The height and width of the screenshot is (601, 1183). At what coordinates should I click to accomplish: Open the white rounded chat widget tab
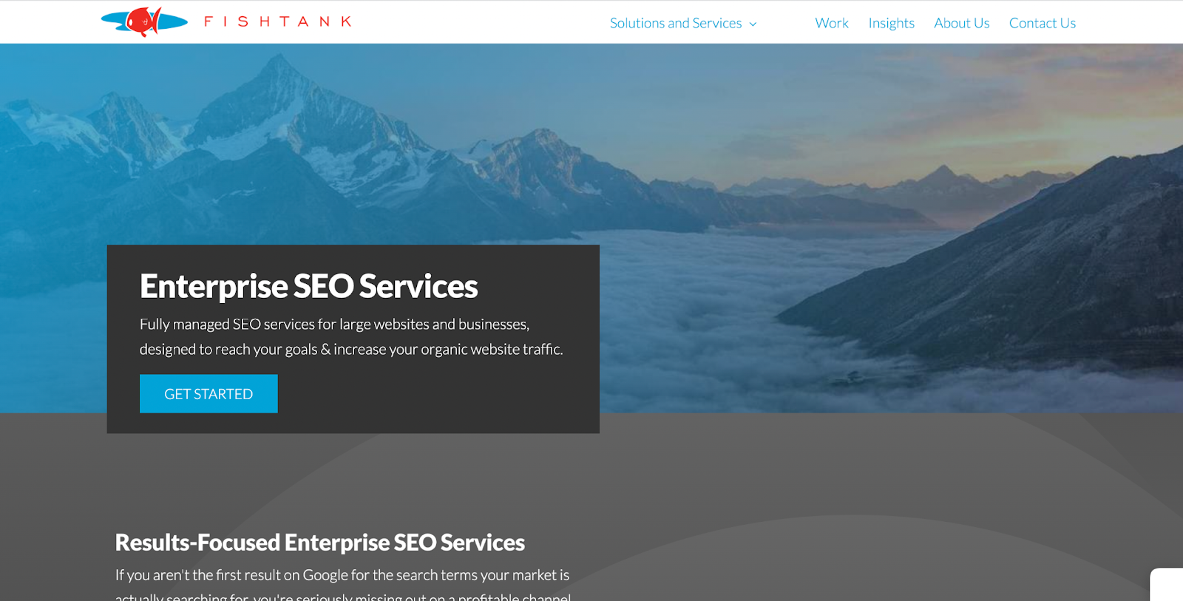tap(1167, 584)
